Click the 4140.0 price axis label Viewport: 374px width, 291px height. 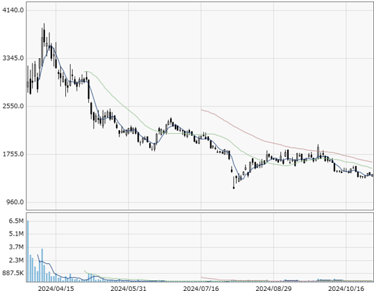click(x=13, y=10)
